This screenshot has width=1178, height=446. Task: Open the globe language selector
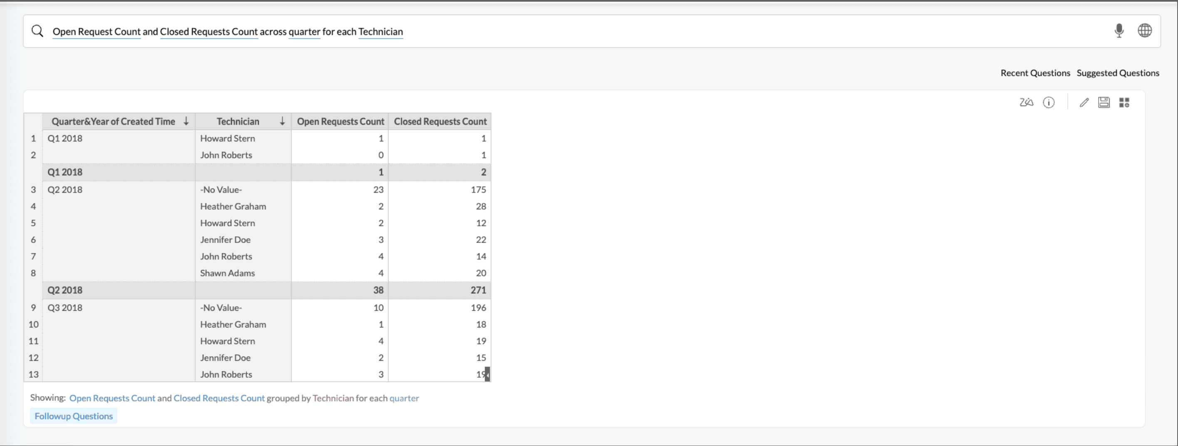1144,31
